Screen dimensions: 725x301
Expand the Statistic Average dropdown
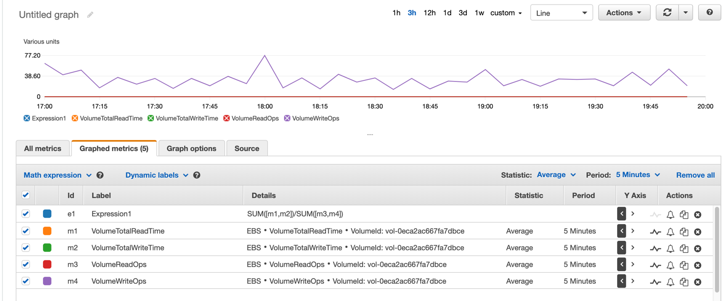(x=556, y=175)
